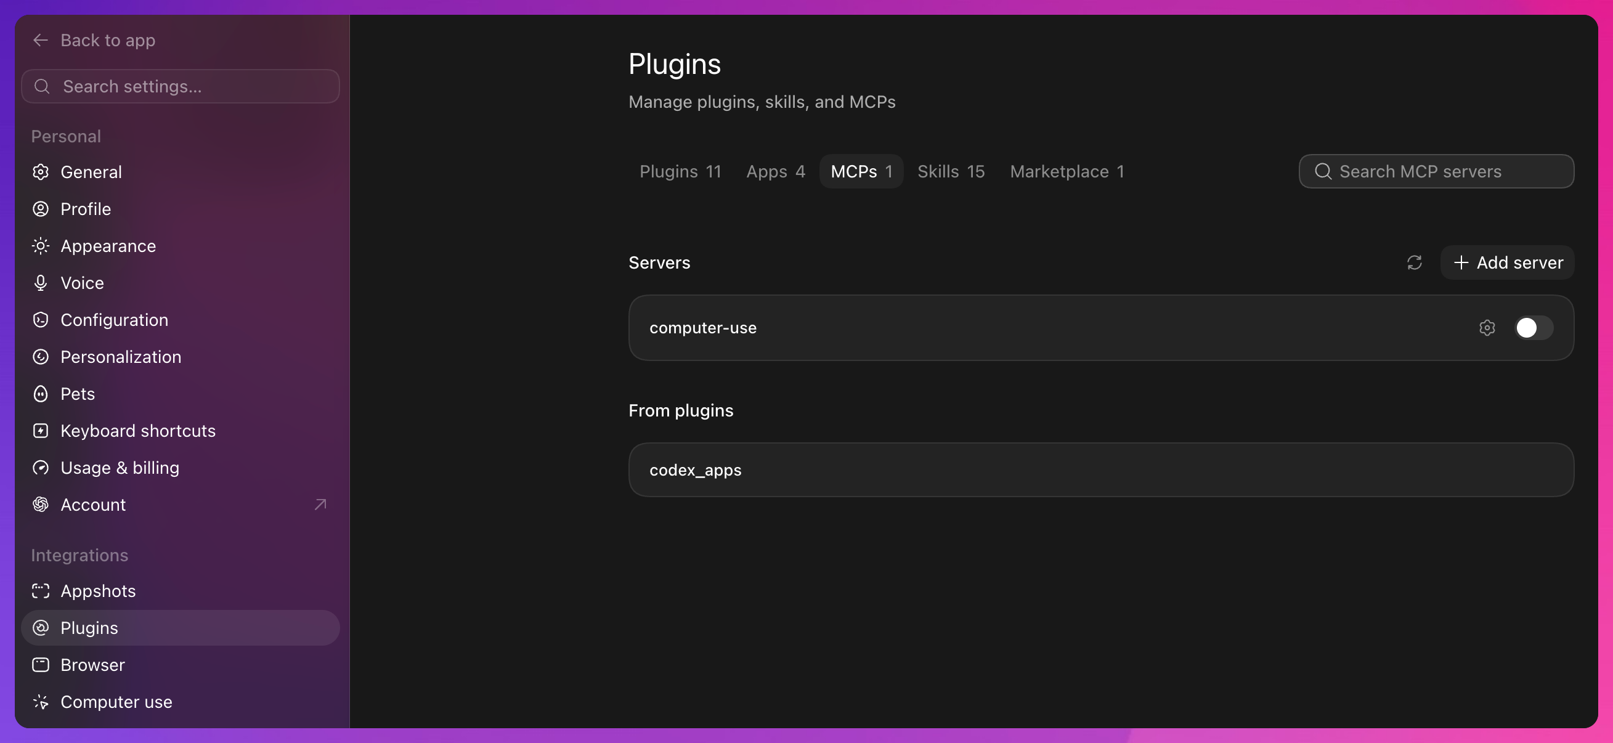
Task: Click the General gear icon in sidebar
Action: pos(41,172)
